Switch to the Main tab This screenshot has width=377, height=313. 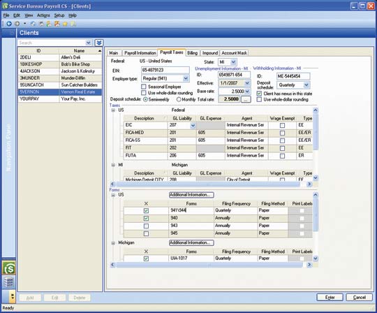[x=114, y=53]
